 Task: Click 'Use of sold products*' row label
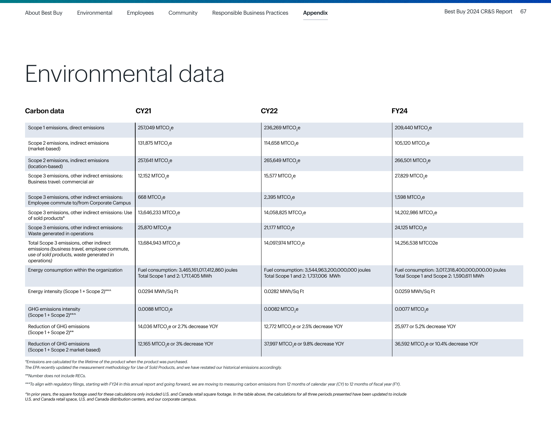coord(80,215)
